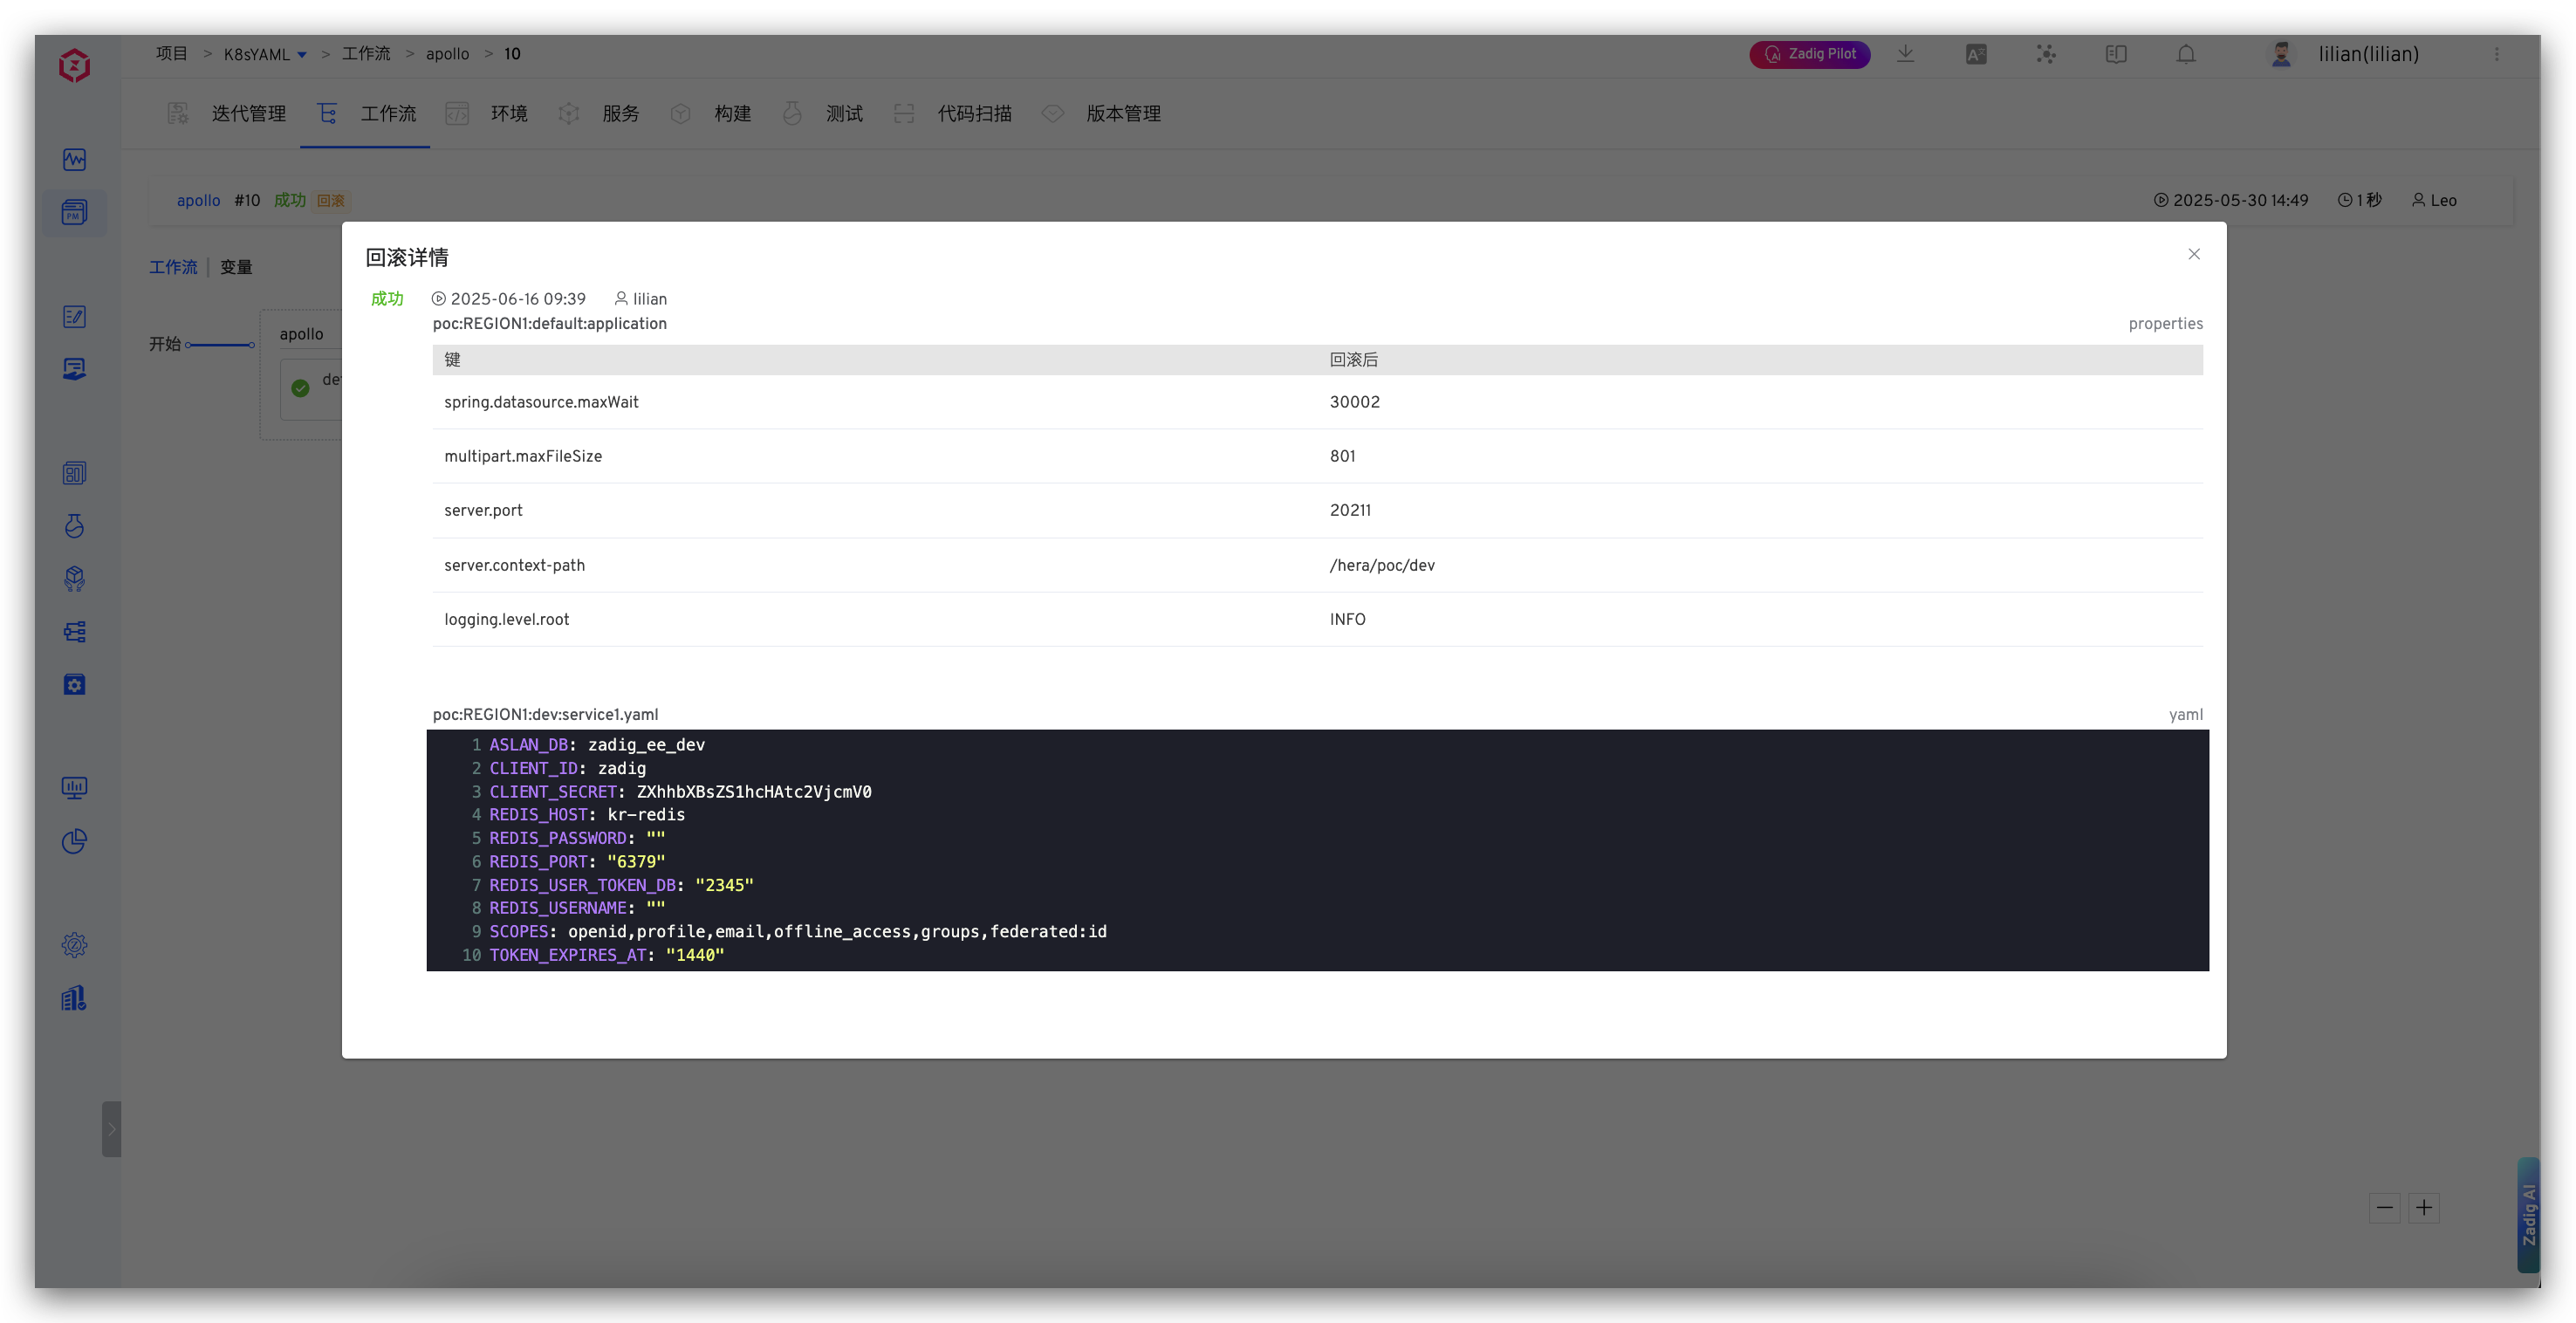Open Zadig Pilot assistant
This screenshot has height=1323, width=2576.
coord(1809,54)
